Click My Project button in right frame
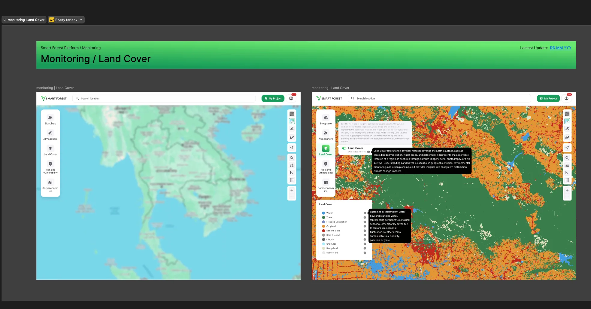Viewport: 591px width, 309px height. pos(548,99)
